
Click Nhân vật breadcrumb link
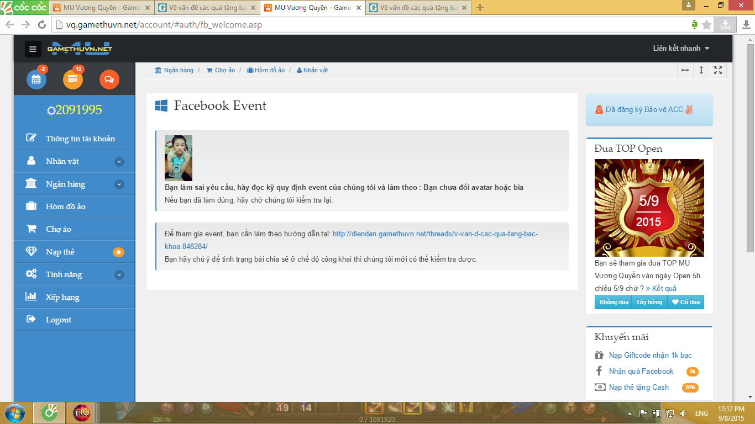312,70
